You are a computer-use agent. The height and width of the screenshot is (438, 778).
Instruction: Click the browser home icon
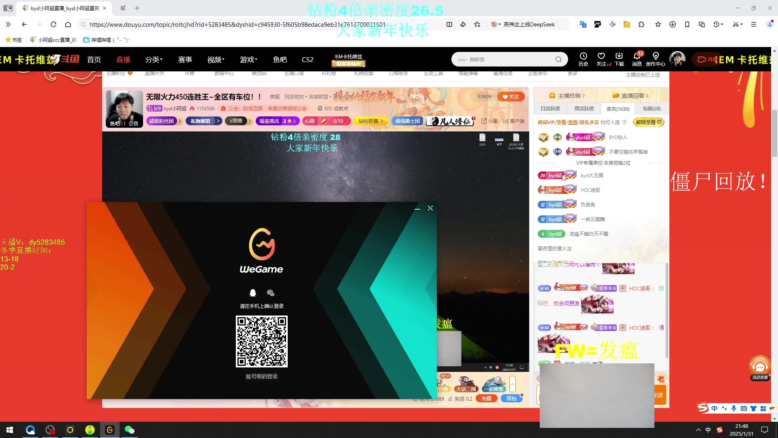coord(68,25)
